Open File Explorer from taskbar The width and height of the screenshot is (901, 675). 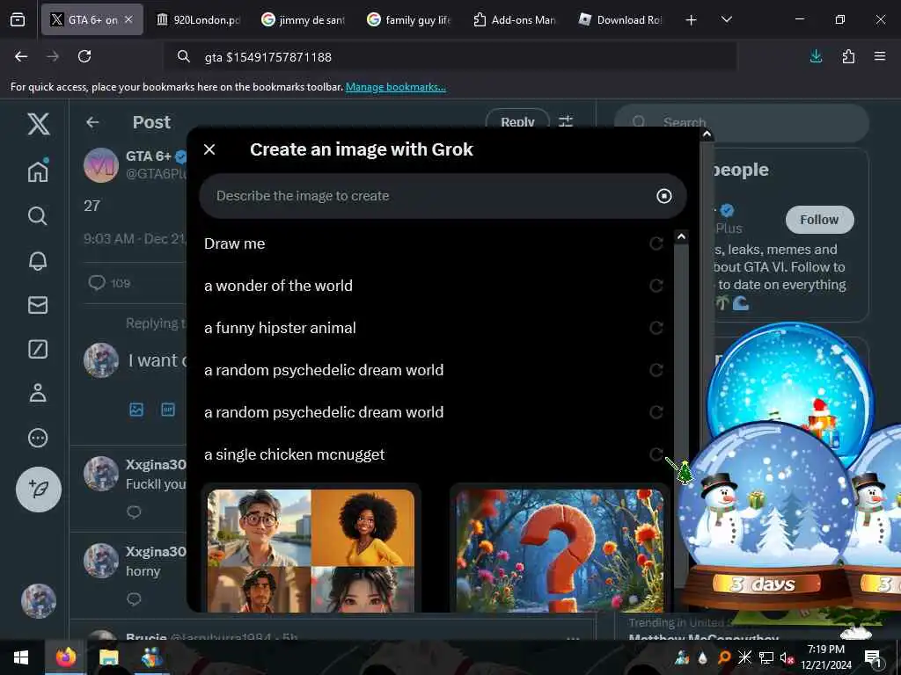[x=108, y=657]
